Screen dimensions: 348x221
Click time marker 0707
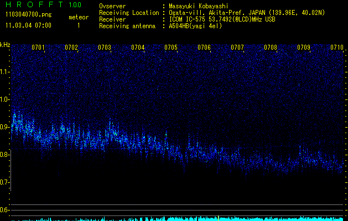[x=237, y=48]
